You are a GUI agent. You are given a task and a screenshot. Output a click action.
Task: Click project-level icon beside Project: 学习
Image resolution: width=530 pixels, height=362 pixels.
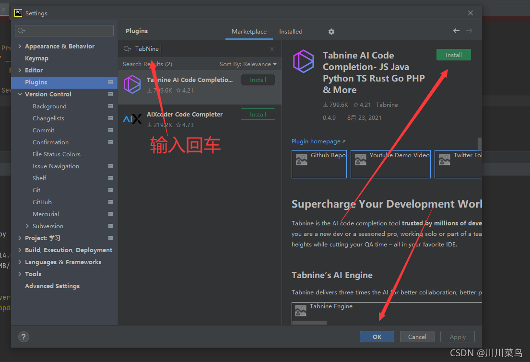pyautogui.click(x=110, y=238)
